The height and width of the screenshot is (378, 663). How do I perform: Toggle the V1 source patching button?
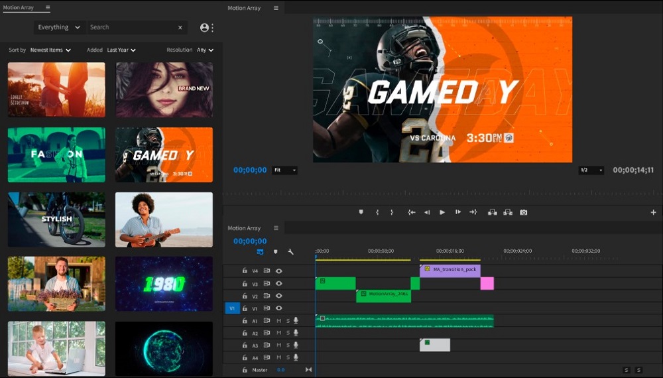coord(232,308)
